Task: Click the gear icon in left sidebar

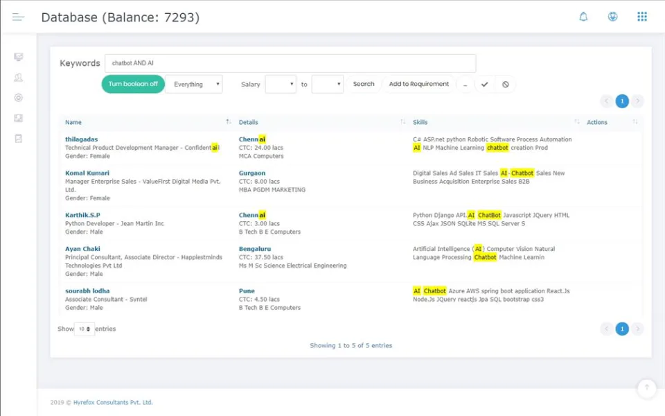Action: pyautogui.click(x=18, y=98)
